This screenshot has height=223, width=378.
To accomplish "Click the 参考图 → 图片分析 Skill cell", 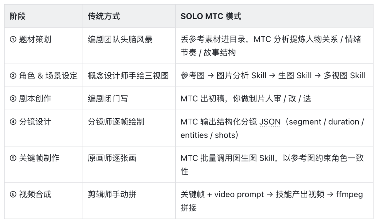I will 273,75.
